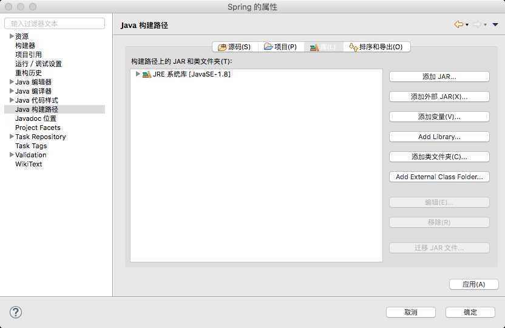Expand the Task Repository tree node

pos(12,137)
